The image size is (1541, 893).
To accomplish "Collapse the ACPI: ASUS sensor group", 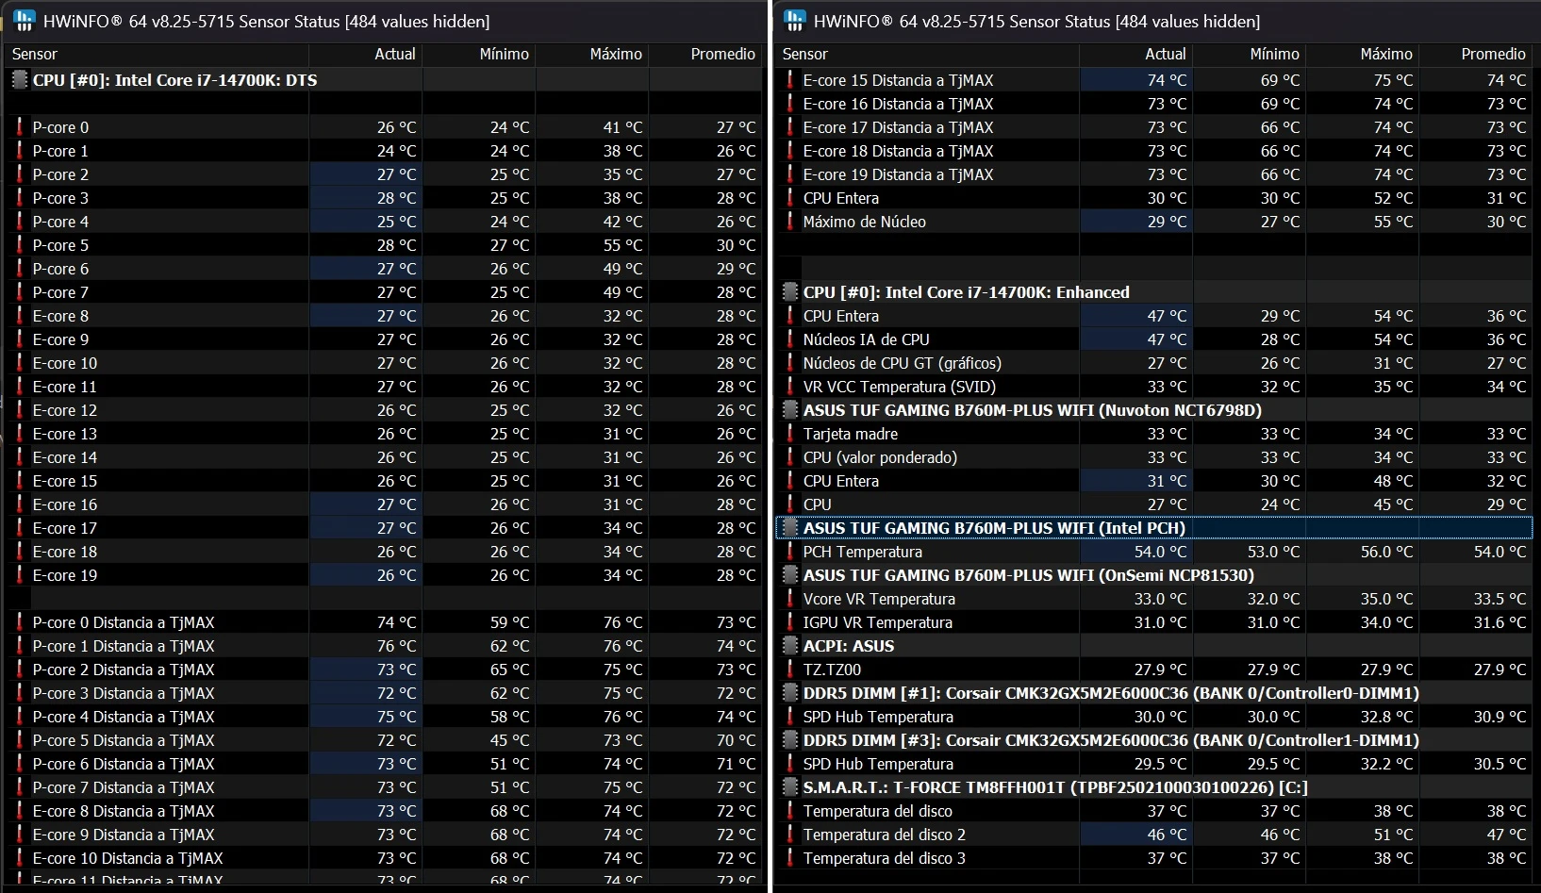I will tap(1155, 646).
